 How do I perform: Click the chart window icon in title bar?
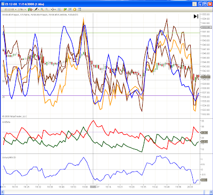[3, 4]
